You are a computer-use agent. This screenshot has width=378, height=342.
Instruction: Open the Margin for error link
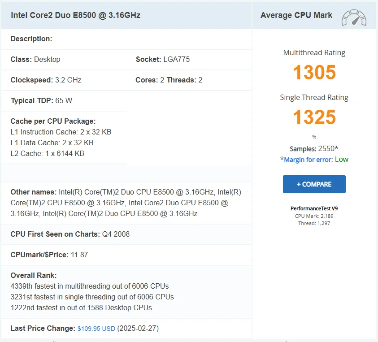pos(308,160)
